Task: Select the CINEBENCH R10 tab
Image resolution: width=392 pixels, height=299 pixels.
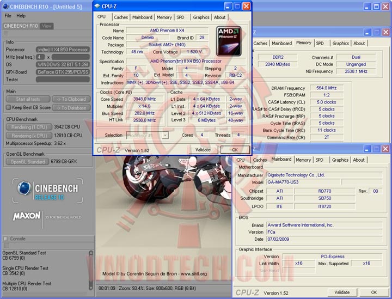Action: coord(21,26)
